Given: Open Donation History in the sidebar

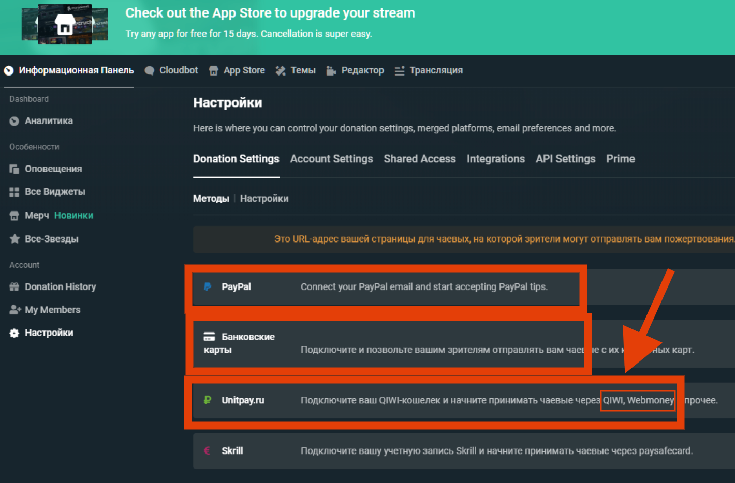Looking at the screenshot, I should coord(61,286).
